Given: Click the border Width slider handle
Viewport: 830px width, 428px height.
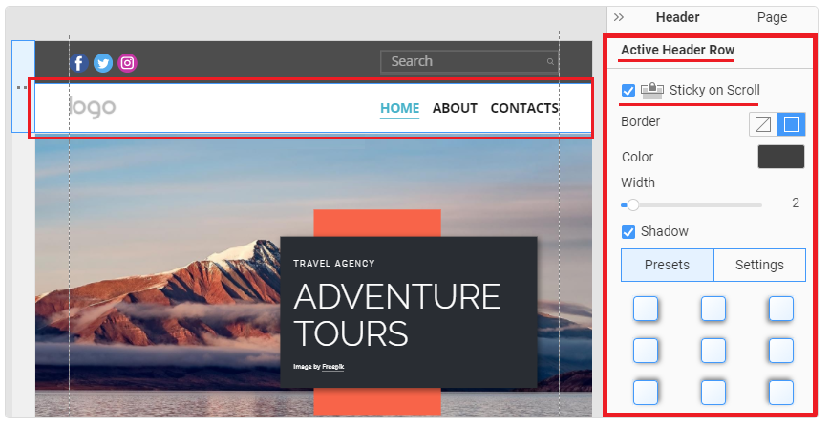Looking at the screenshot, I should pyautogui.click(x=632, y=205).
